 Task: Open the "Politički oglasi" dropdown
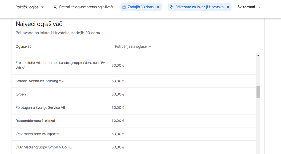pos(30,7)
